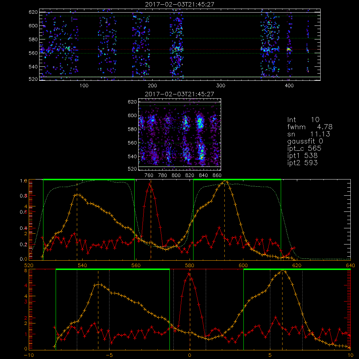Screen dimensions: 359x359
Task: Click x-axis label 800 on middle image
Action: coord(176,176)
